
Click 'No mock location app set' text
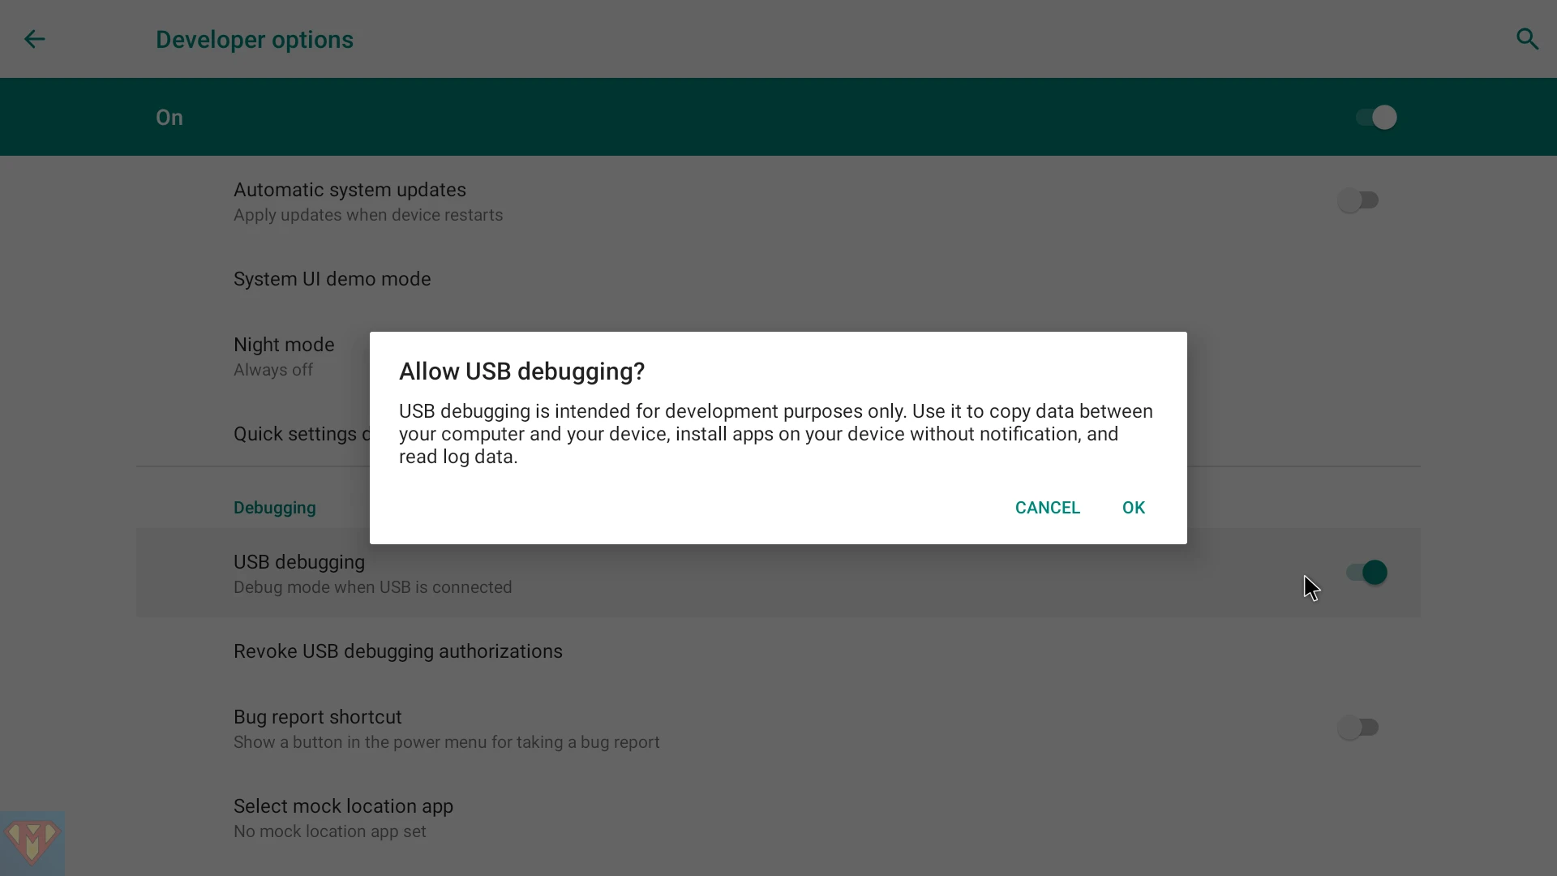[329, 831]
